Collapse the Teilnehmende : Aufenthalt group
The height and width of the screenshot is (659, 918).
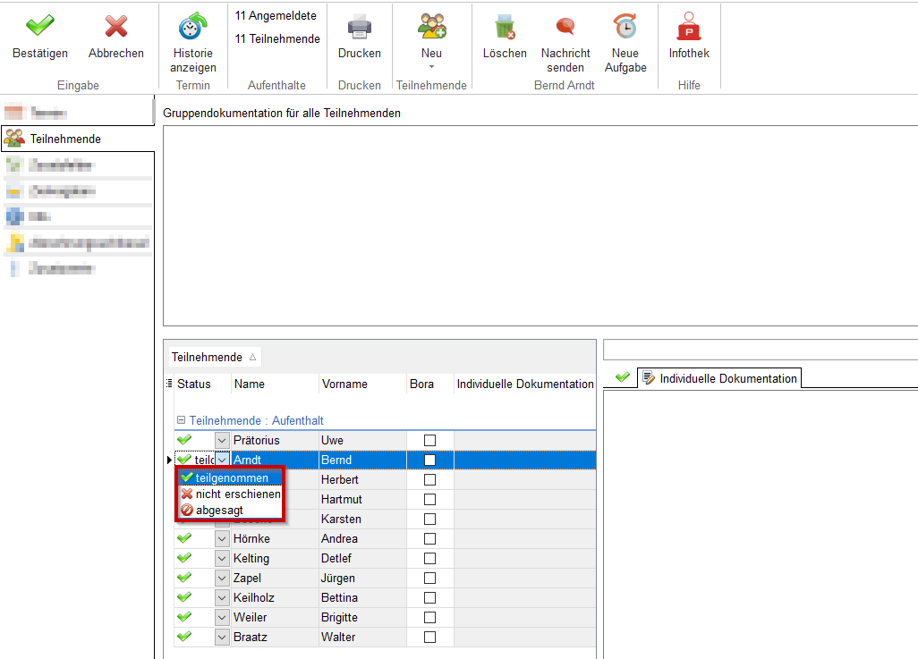point(180,420)
